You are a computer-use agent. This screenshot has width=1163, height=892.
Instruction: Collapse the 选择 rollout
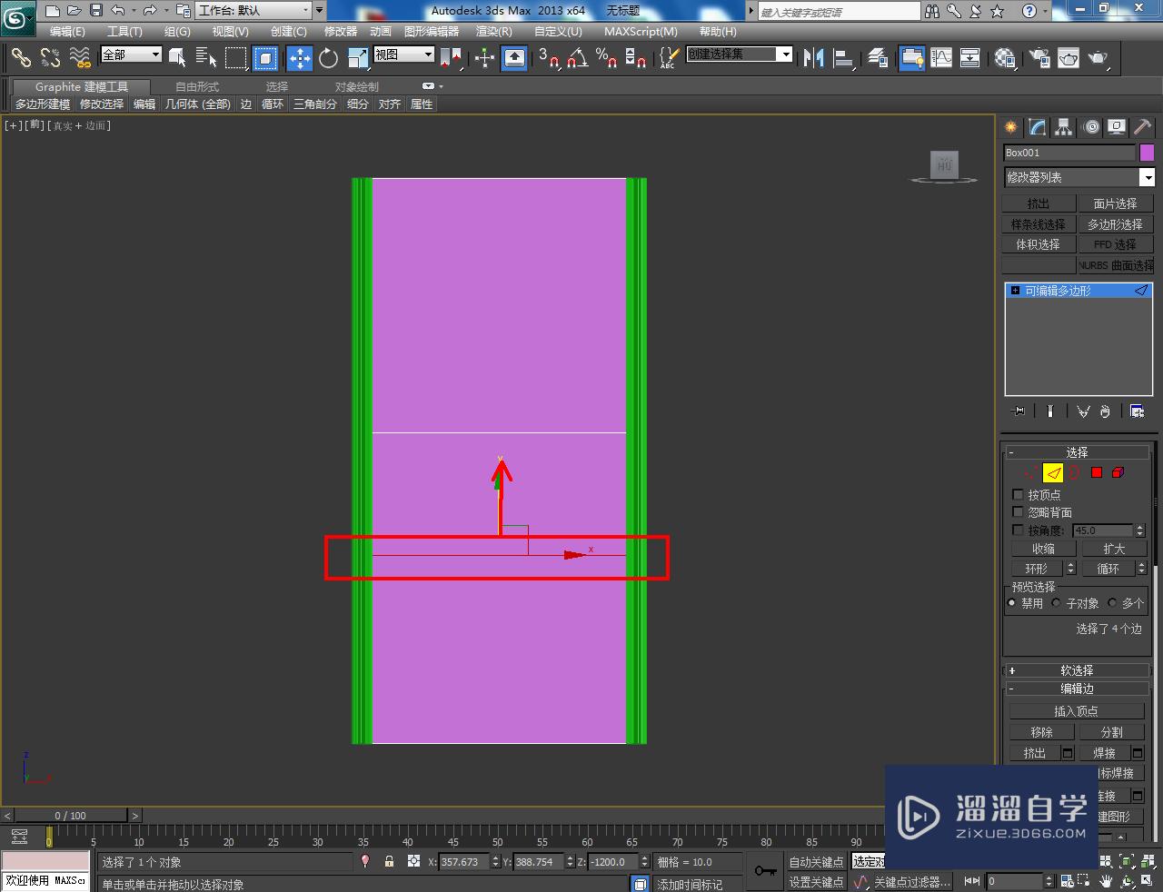[1077, 451]
